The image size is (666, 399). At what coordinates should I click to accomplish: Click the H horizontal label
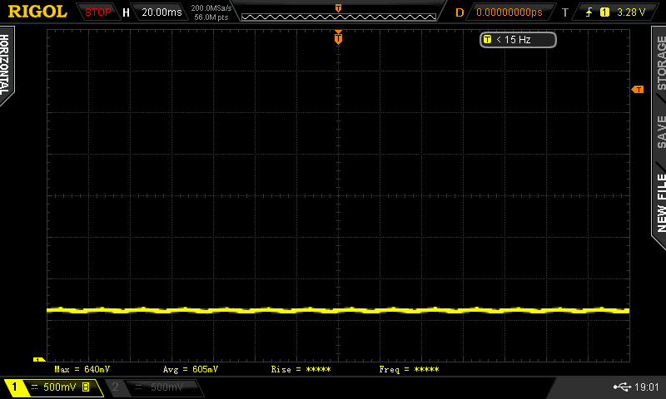126,12
